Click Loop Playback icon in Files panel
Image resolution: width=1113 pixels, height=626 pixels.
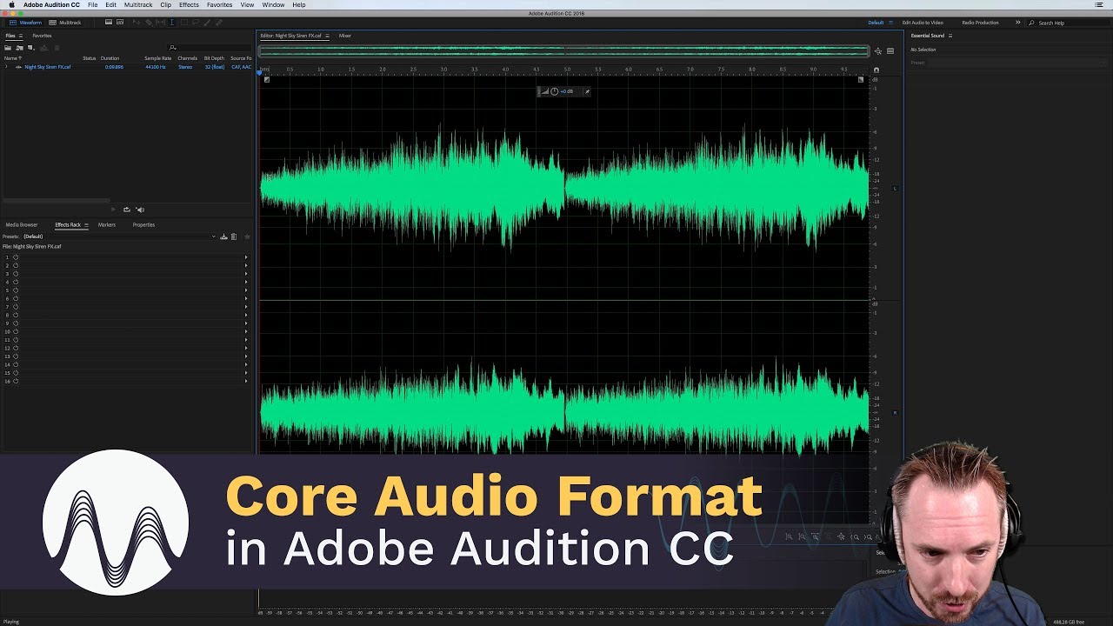[x=127, y=210]
